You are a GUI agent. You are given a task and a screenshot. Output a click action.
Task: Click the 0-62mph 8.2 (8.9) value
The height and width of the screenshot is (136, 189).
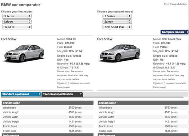(x=170, y=68)
